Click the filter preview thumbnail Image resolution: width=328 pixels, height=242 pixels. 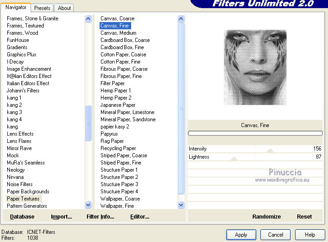point(255,67)
